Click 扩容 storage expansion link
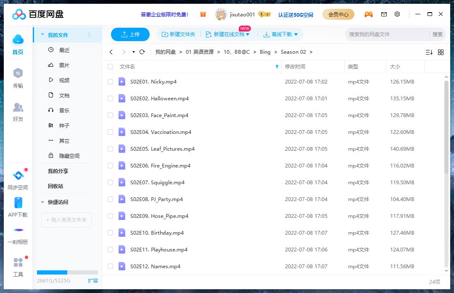The image size is (454, 293). (x=92, y=280)
